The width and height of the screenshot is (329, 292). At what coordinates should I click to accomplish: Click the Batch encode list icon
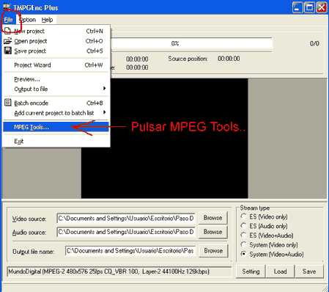tap(8, 103)
